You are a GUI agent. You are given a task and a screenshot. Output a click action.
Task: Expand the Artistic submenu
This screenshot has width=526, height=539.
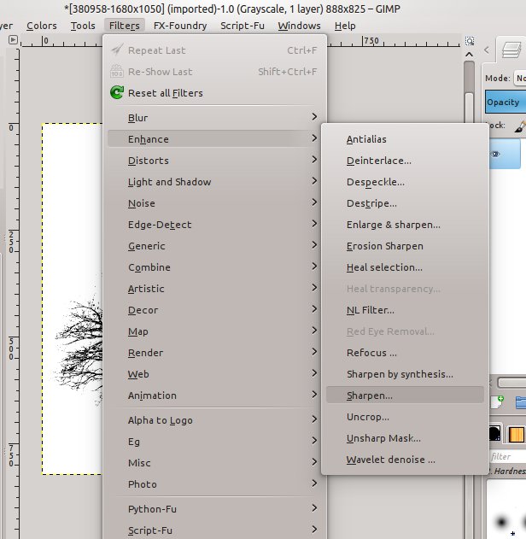(x=214, y=288)
